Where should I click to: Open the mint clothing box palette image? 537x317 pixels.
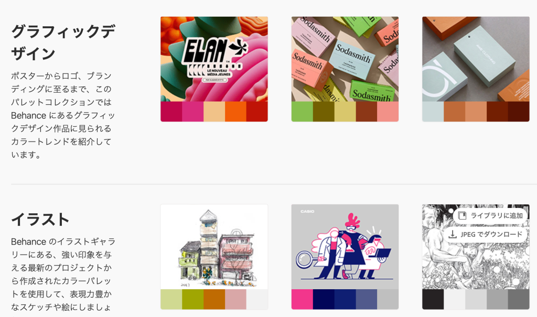pyautogui.click(x=476, y=59)
